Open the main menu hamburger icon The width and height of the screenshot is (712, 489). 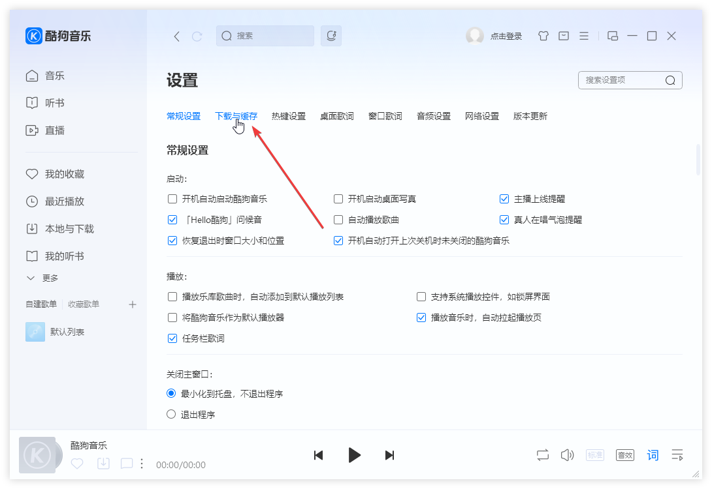[583, 36]
